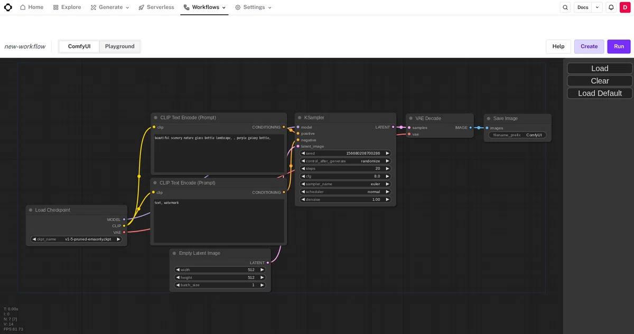Decrease cfg with left arrow
This screenshot has height=334, width=634.
tap(303, 176)
